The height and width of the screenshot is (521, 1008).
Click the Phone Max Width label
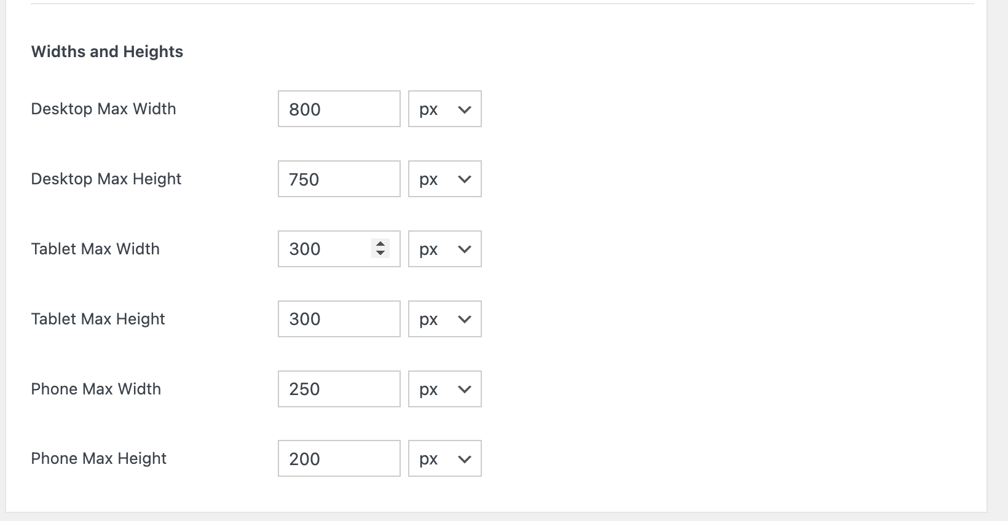click(96, 390)
